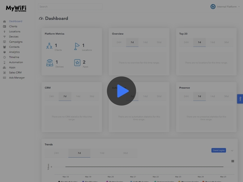Viewport: 243px width, 182px height.
Task: Click the Automation icon in sidebar
Action: tap(4, 62)
